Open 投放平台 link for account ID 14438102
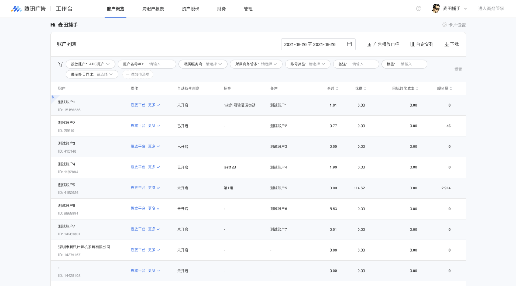 pos(138,270)
